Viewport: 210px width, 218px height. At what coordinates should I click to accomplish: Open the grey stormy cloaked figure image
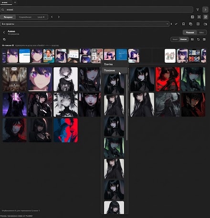[168, 104]
